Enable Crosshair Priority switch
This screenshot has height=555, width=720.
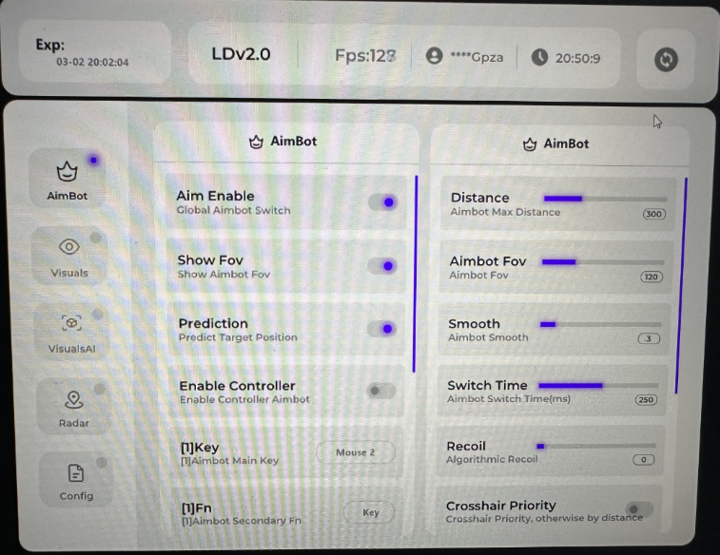click(638, 510)
